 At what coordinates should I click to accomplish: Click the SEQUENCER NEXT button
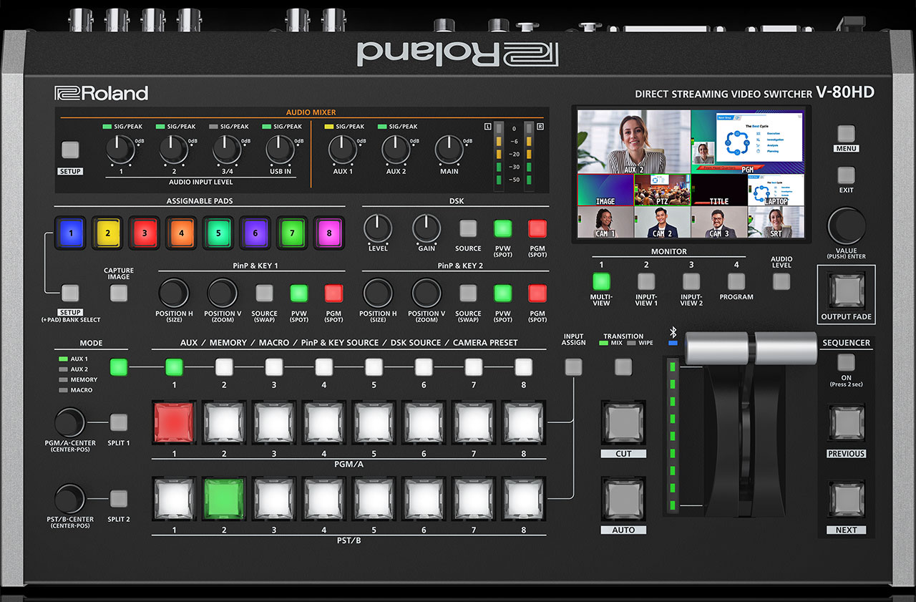847,499
